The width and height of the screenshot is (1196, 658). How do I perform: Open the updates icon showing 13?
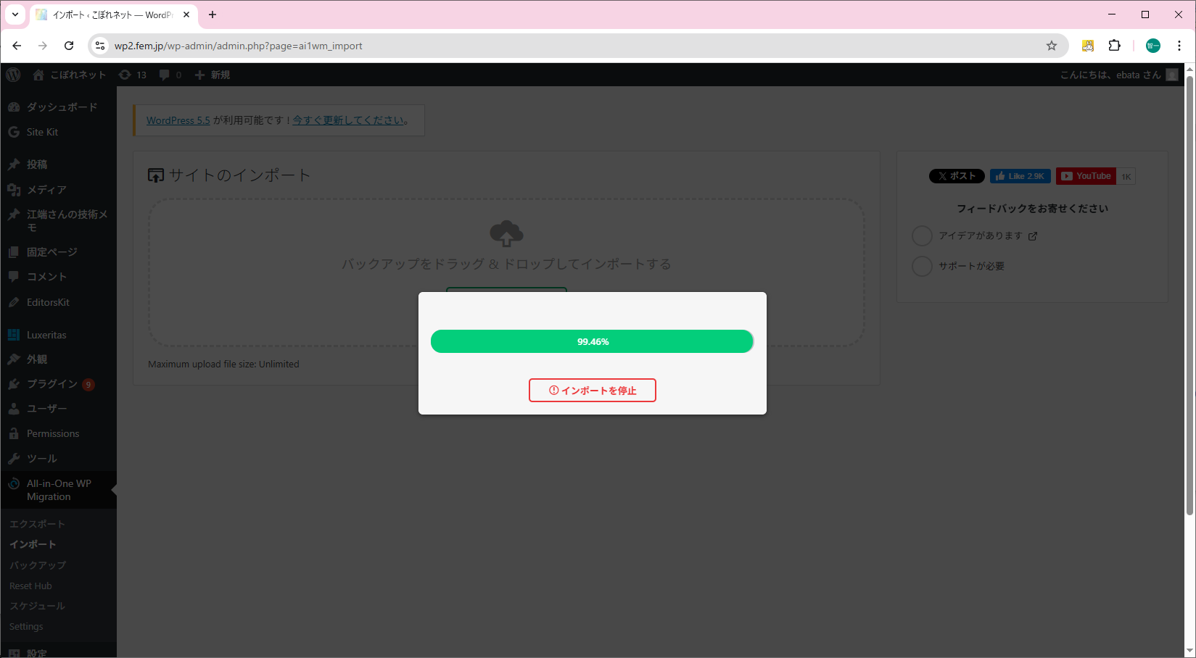[x=133, y=75]
